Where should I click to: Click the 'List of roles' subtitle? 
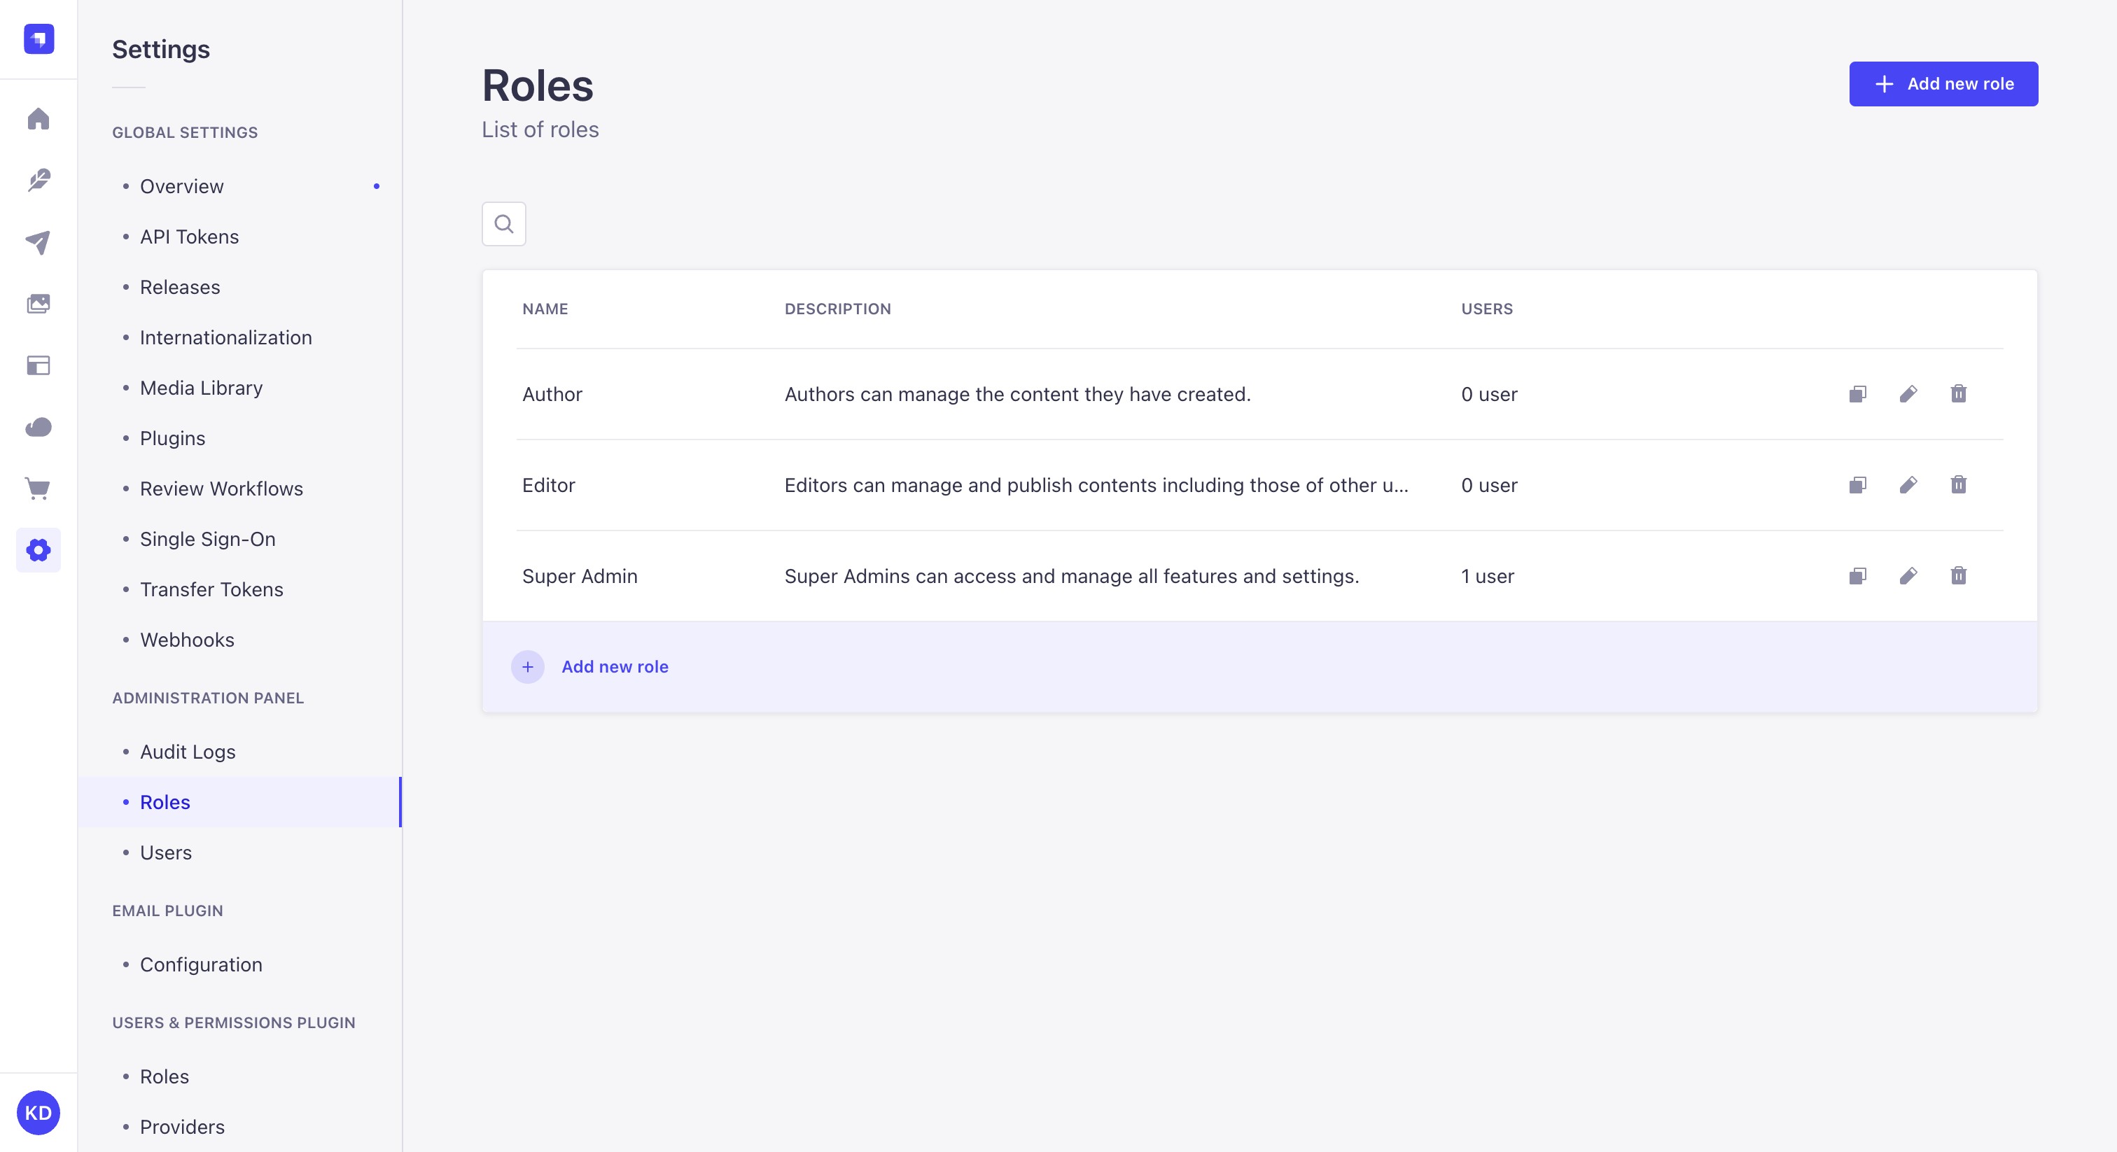point(540,129)
